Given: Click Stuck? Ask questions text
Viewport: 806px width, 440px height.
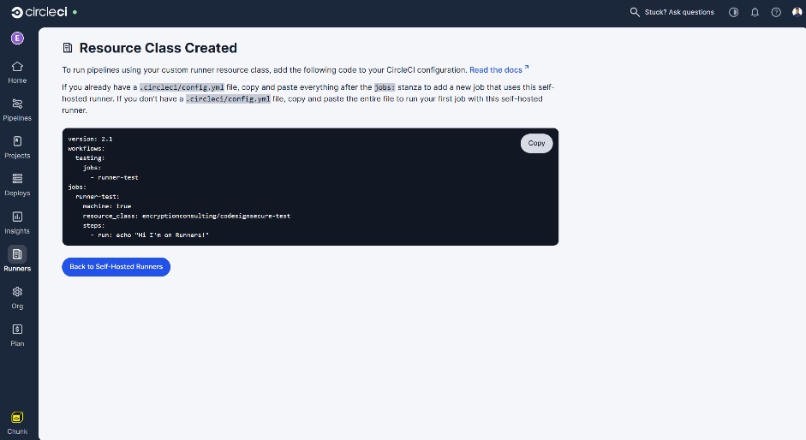Looking at the screenshot, I should tap(679, 12).
